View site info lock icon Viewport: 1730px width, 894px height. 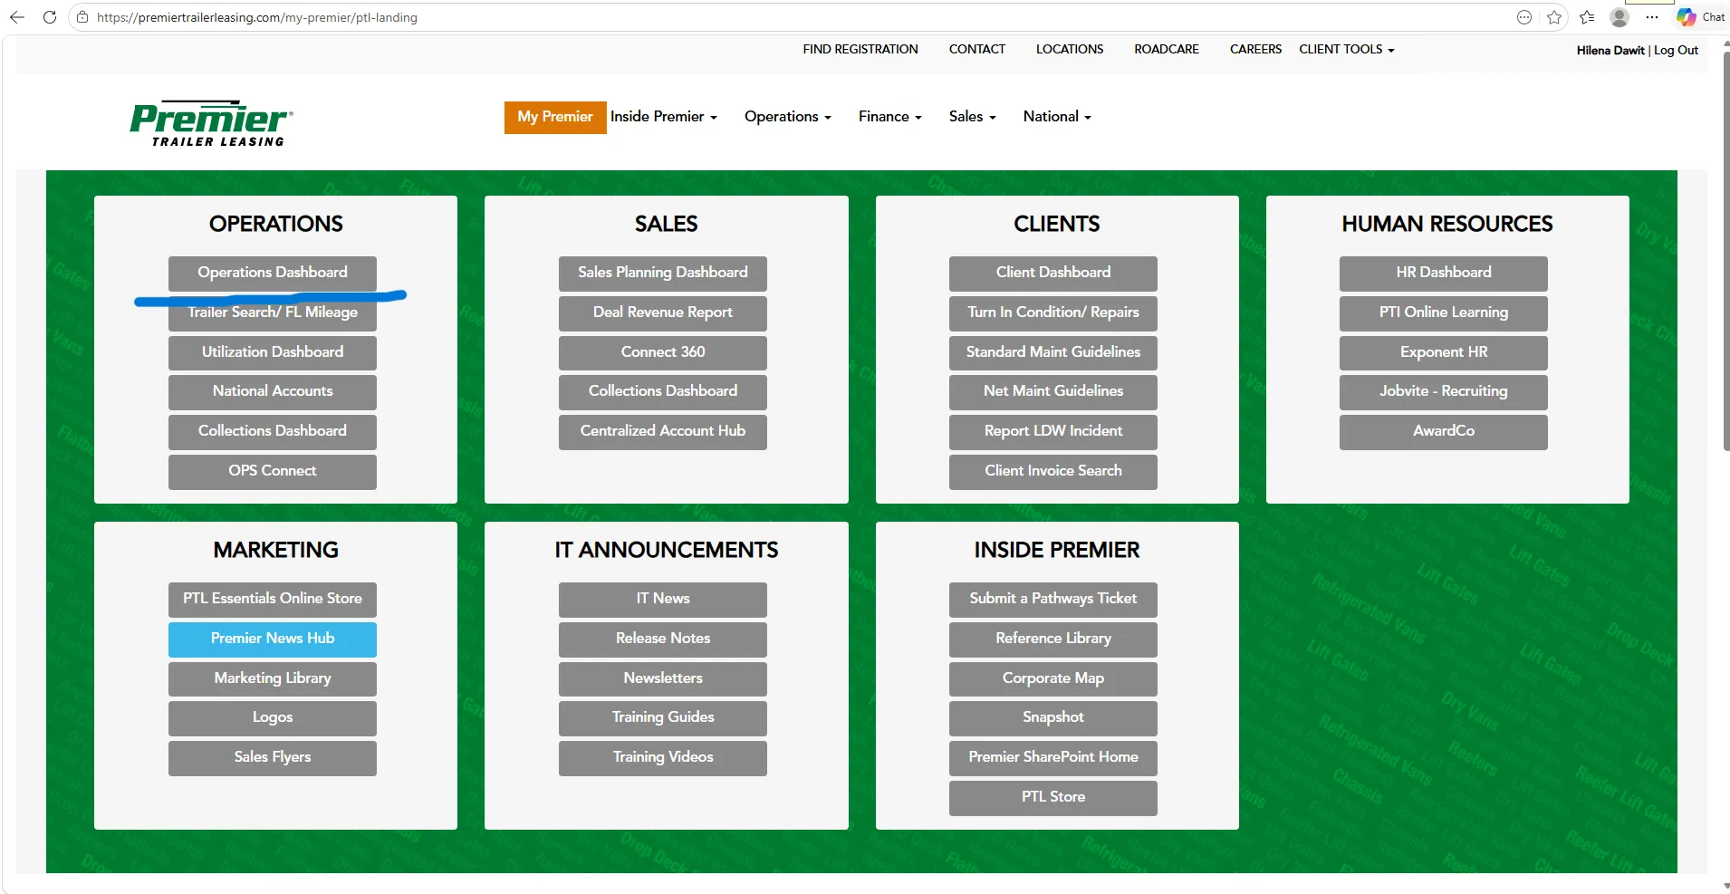click(x=82, y=17)
